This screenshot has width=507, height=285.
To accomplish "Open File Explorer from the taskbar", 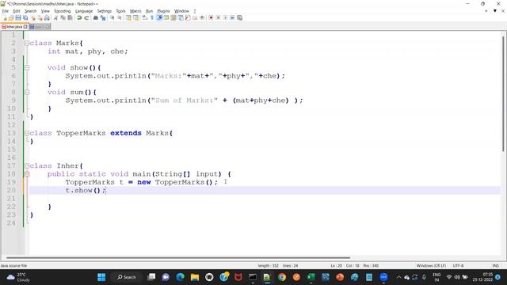I will (x=195, y=277).
